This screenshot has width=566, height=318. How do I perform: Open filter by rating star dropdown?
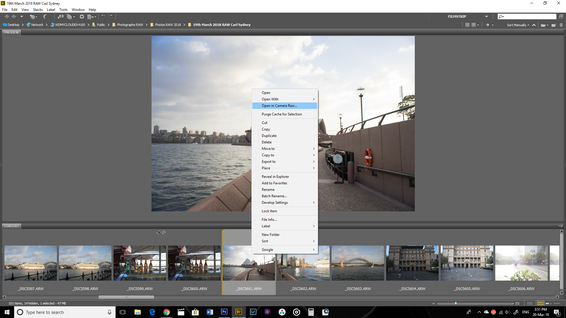point(490,25)
